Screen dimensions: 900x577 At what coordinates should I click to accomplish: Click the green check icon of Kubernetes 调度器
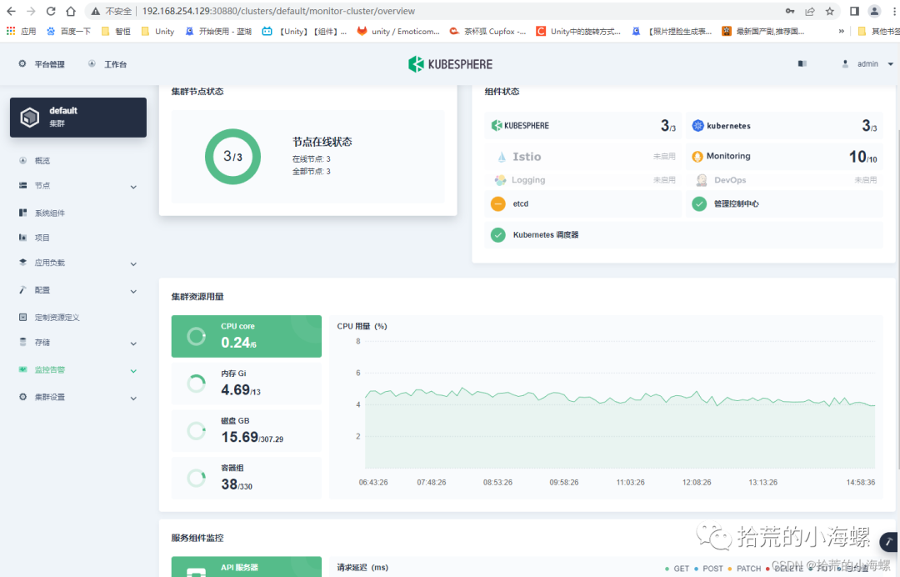[498, 235]
